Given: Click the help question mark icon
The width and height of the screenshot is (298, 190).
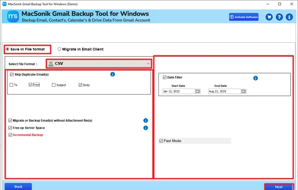Looking at the screenshot, I should point(279,17).
